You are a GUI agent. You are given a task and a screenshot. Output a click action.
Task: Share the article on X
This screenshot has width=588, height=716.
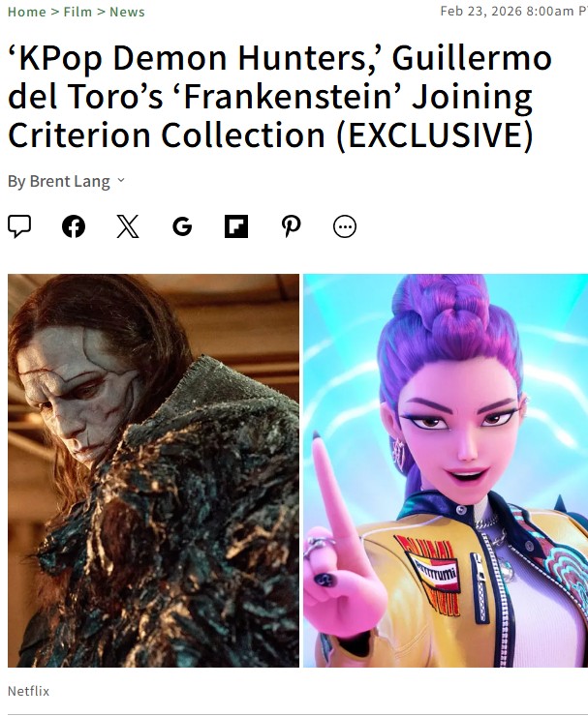click(x=128, y=226)
